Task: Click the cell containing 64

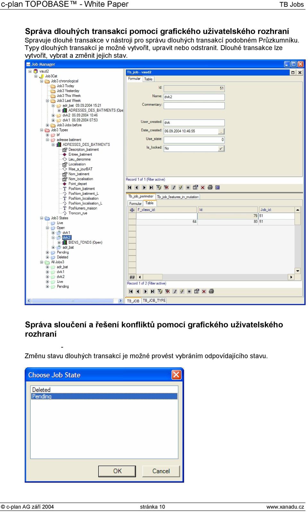Action: tap(167, 221)
